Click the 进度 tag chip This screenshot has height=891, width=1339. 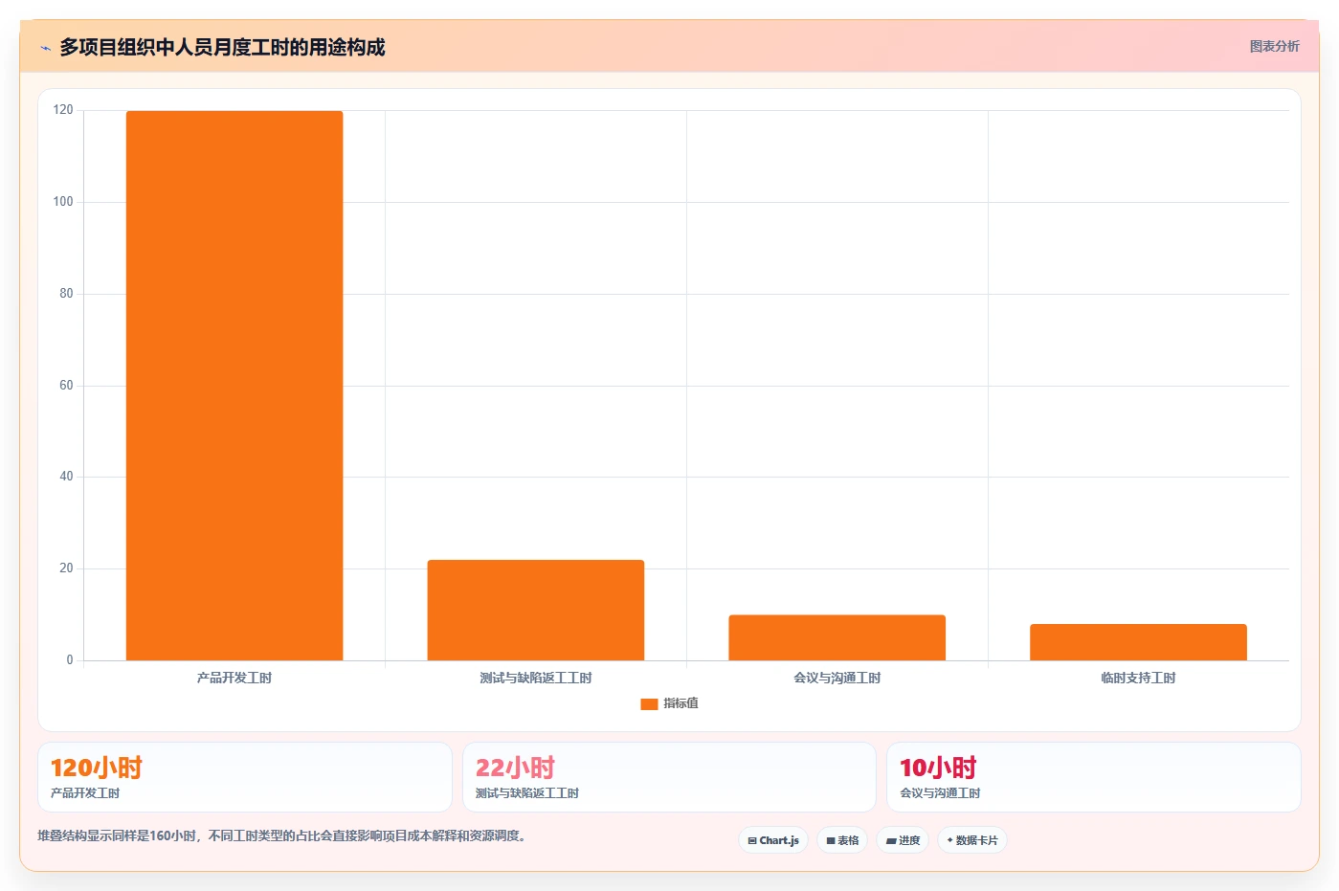click(903, 840)
